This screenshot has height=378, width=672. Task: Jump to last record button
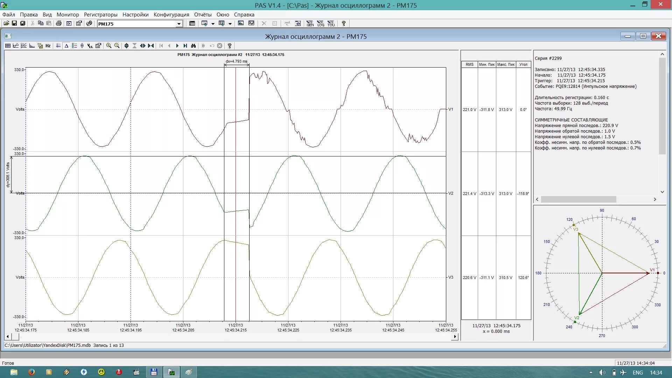point(185,46)
